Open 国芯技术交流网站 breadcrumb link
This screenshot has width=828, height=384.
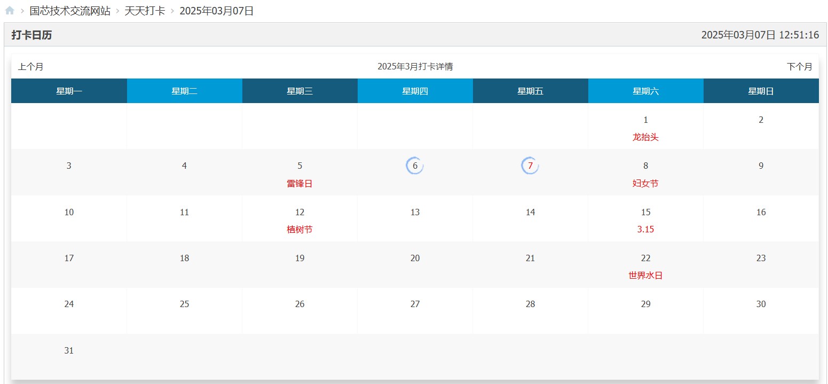click(70, 11)
